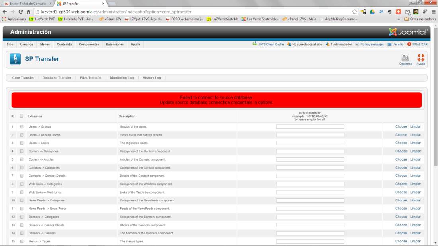Screen dimensions: 438x246
Task: Switch to the Files Transfer tab
Action: click(x=91, y=78)
